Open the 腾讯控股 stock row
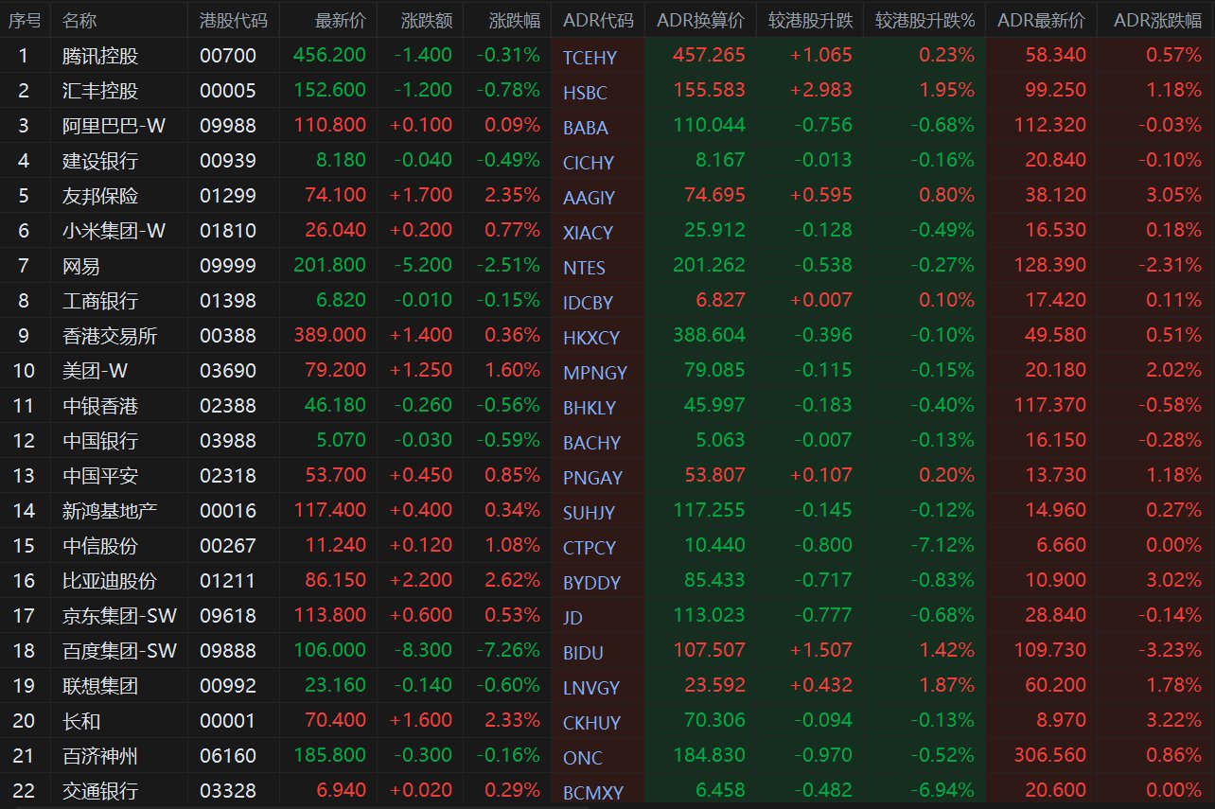 (x=607, y=56)
